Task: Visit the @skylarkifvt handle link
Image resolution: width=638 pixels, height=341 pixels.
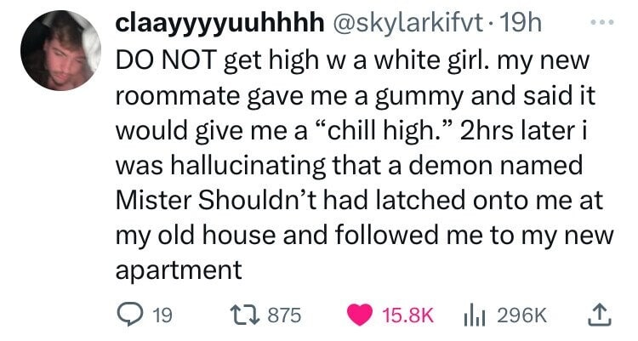Action: (409, 25)
